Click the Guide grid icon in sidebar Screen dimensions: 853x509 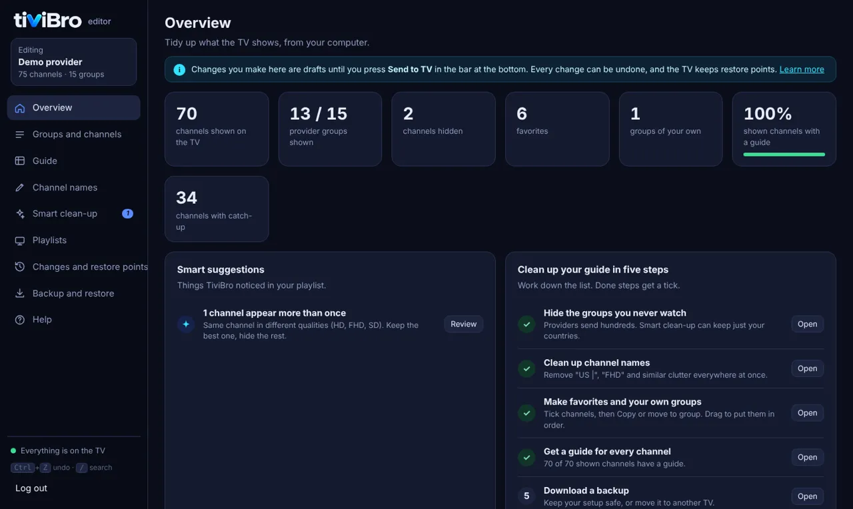[20, 161]
